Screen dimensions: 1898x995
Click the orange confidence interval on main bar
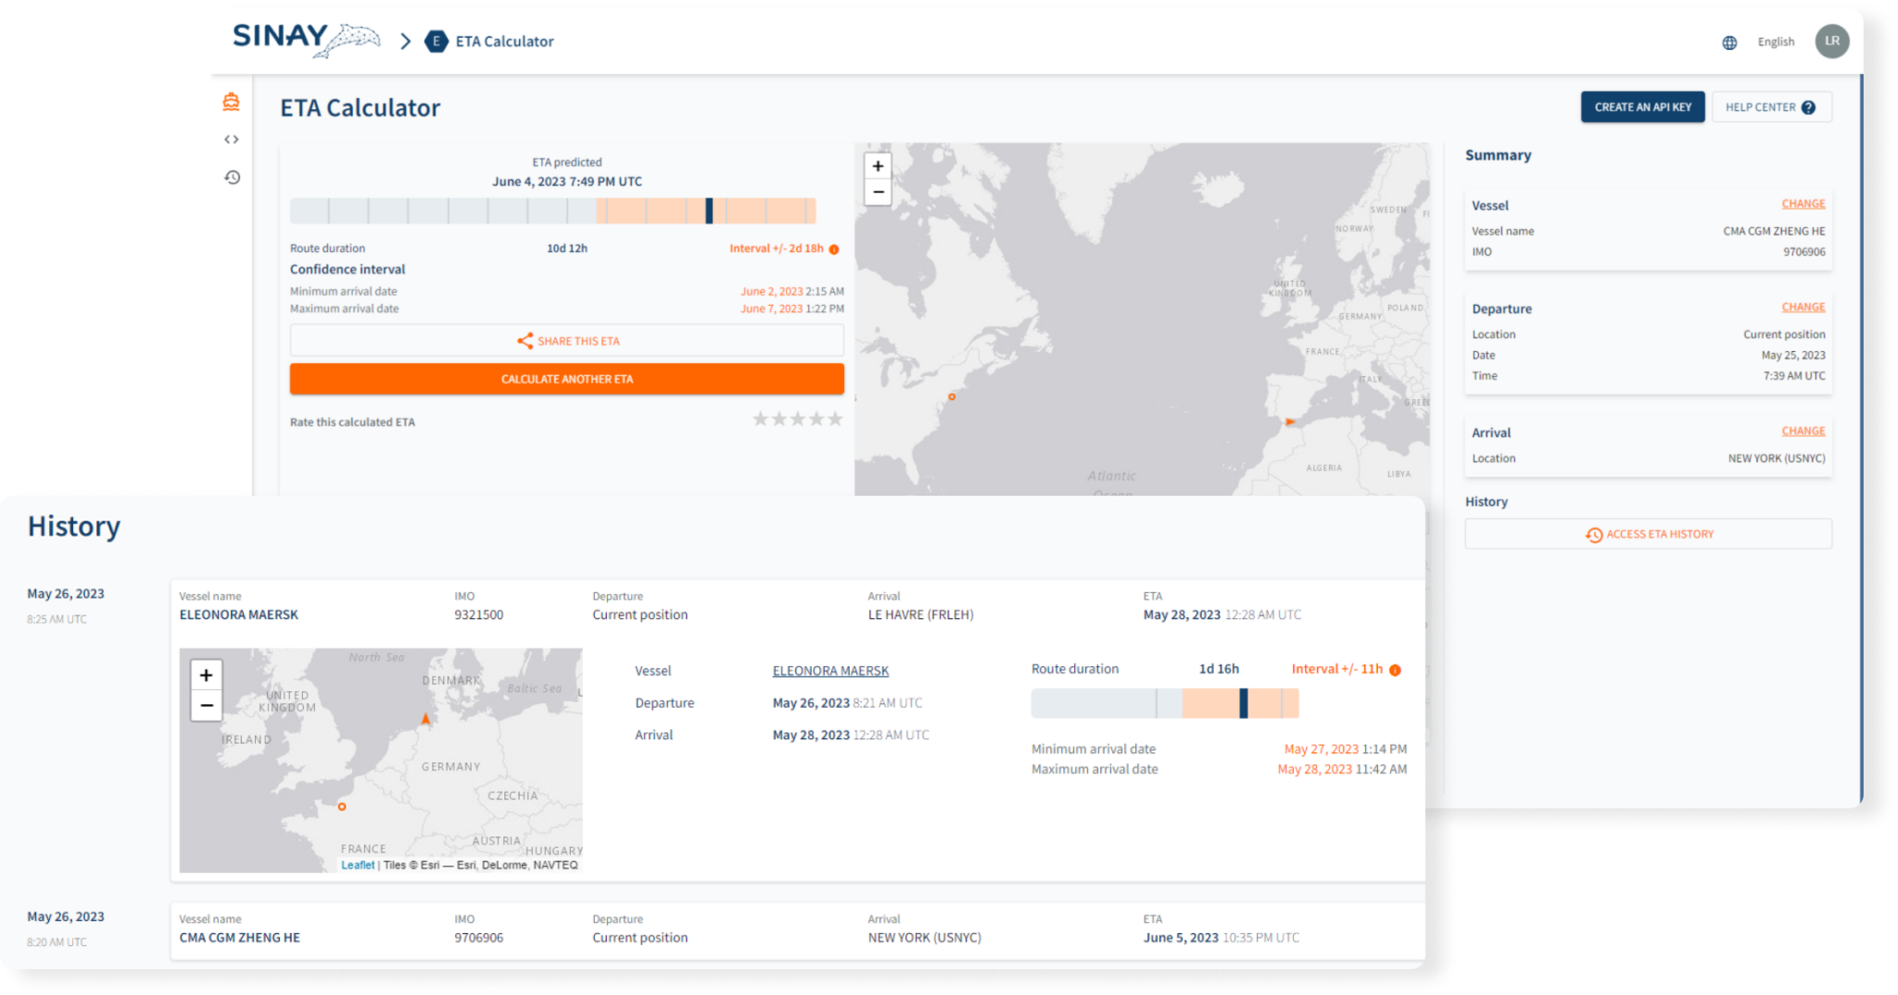(x=704, y=210)
